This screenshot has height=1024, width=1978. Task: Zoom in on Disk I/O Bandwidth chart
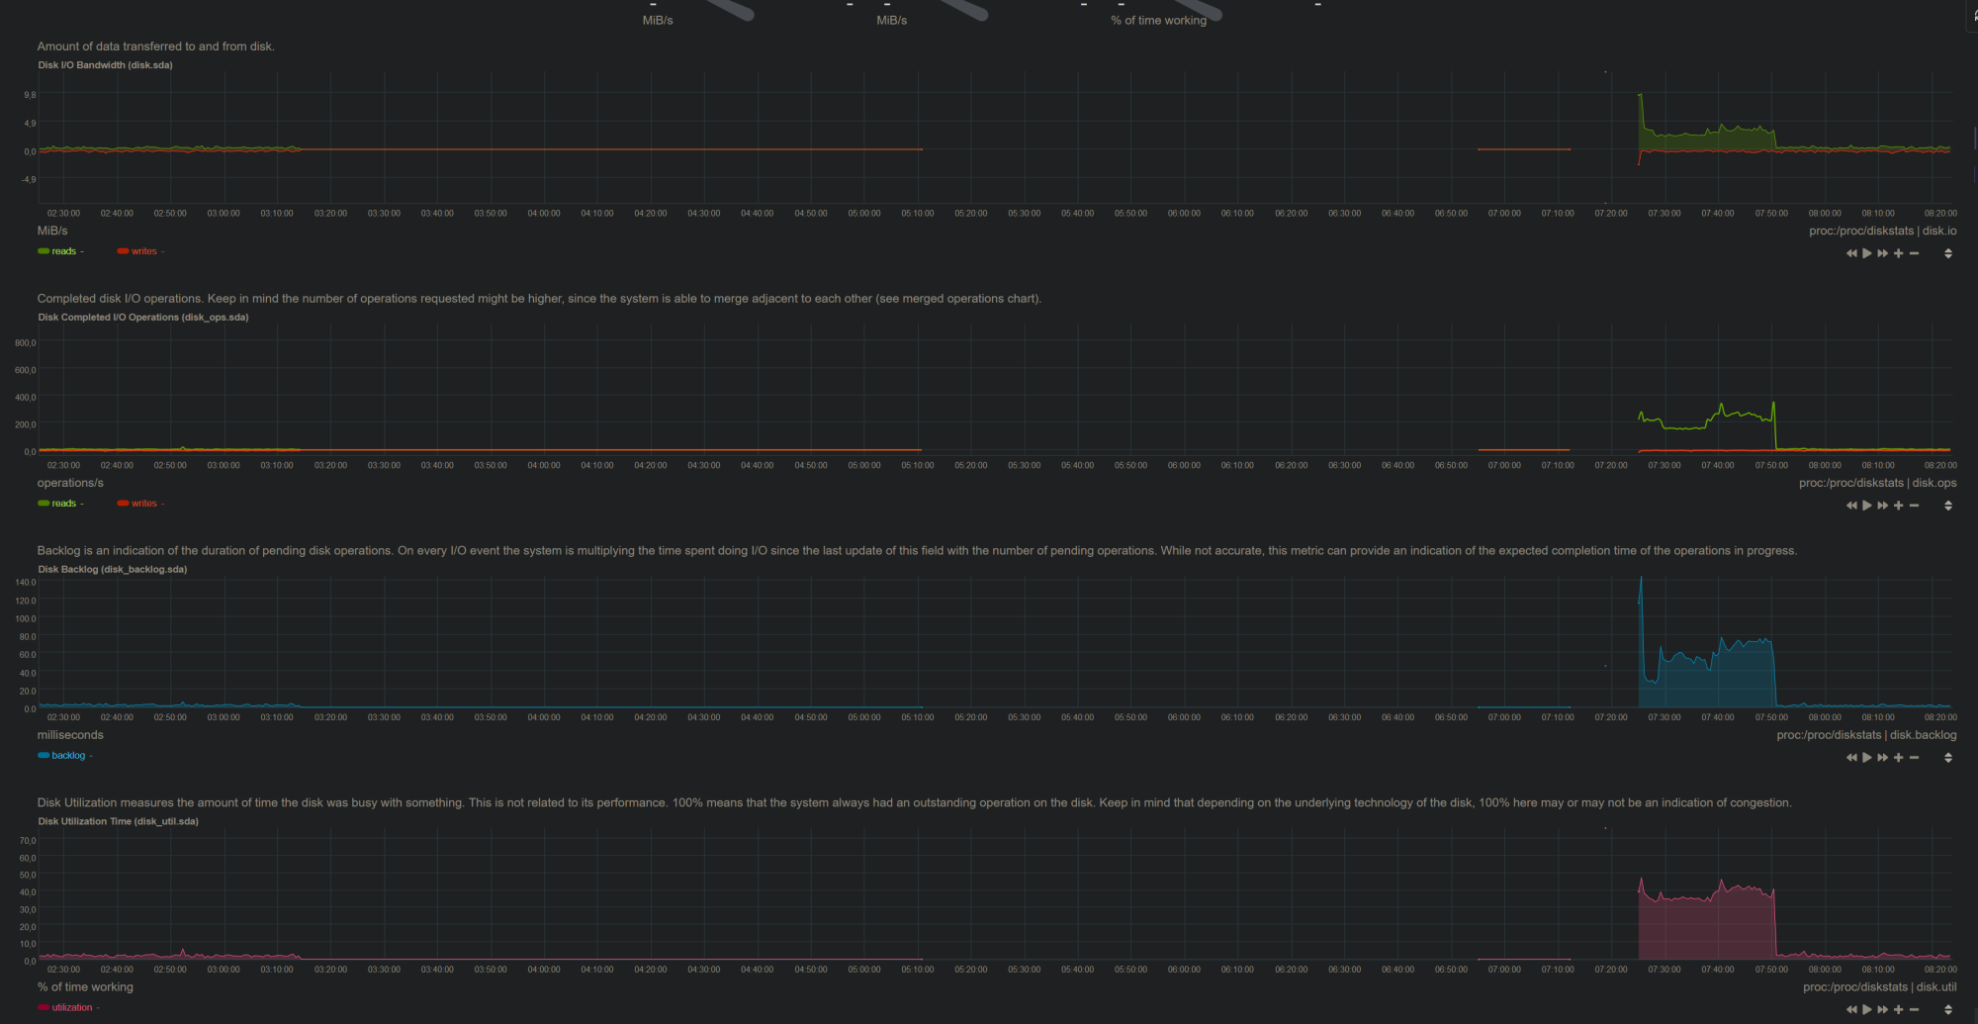click(x=1899, y=253)
